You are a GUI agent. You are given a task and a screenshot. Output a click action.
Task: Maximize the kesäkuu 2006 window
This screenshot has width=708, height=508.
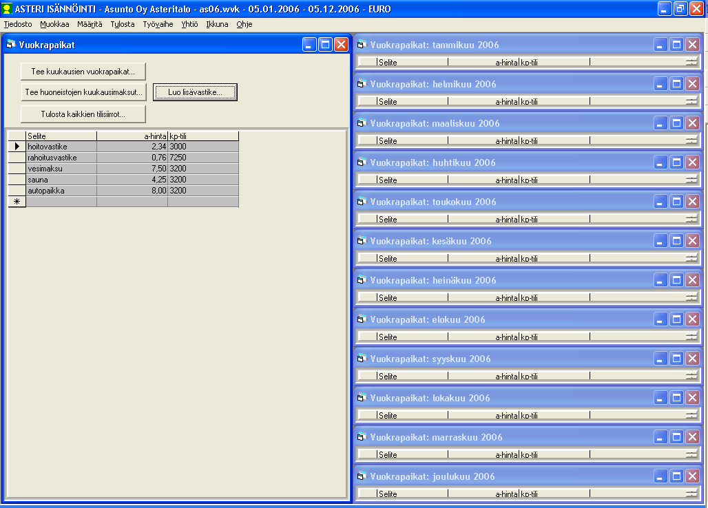click(676, 240)
